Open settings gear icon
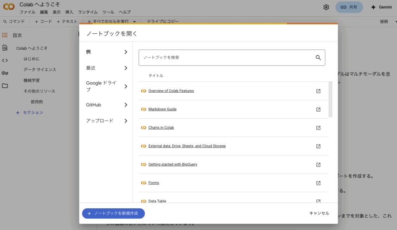This screenshot has width=397, height=230. point(326,7)
